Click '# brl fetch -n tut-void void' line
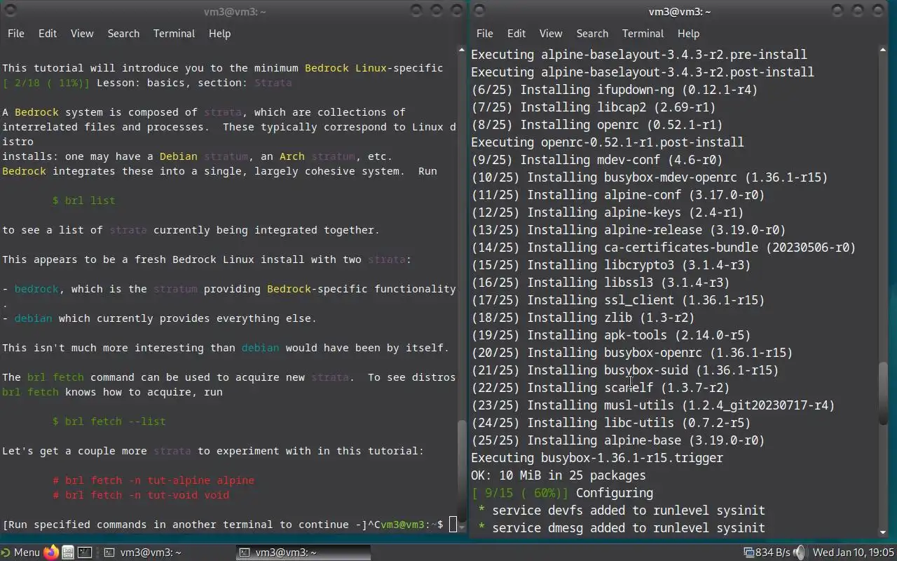The image size is (897, 561). point(141,495)
